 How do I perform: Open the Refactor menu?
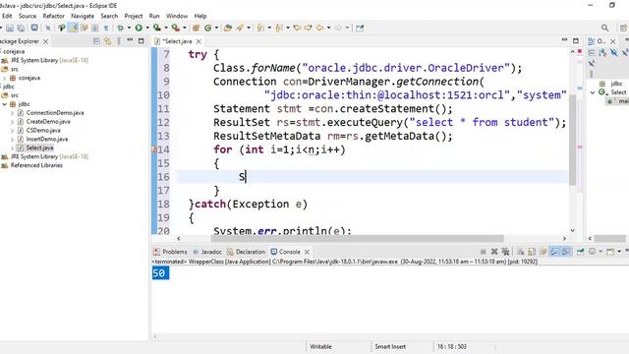coord(54,16)
